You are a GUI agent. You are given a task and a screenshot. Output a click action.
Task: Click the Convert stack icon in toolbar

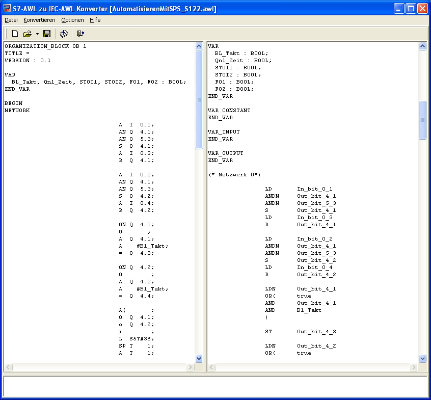tap(64, 34)
